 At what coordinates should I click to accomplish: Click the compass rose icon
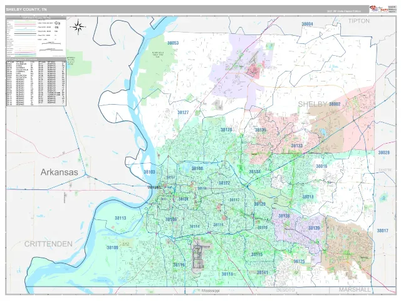(79, 26)
